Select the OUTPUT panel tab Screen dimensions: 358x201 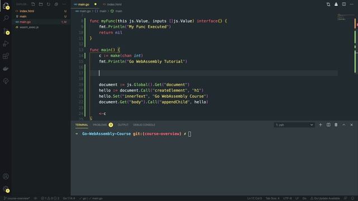coord(123,125)
